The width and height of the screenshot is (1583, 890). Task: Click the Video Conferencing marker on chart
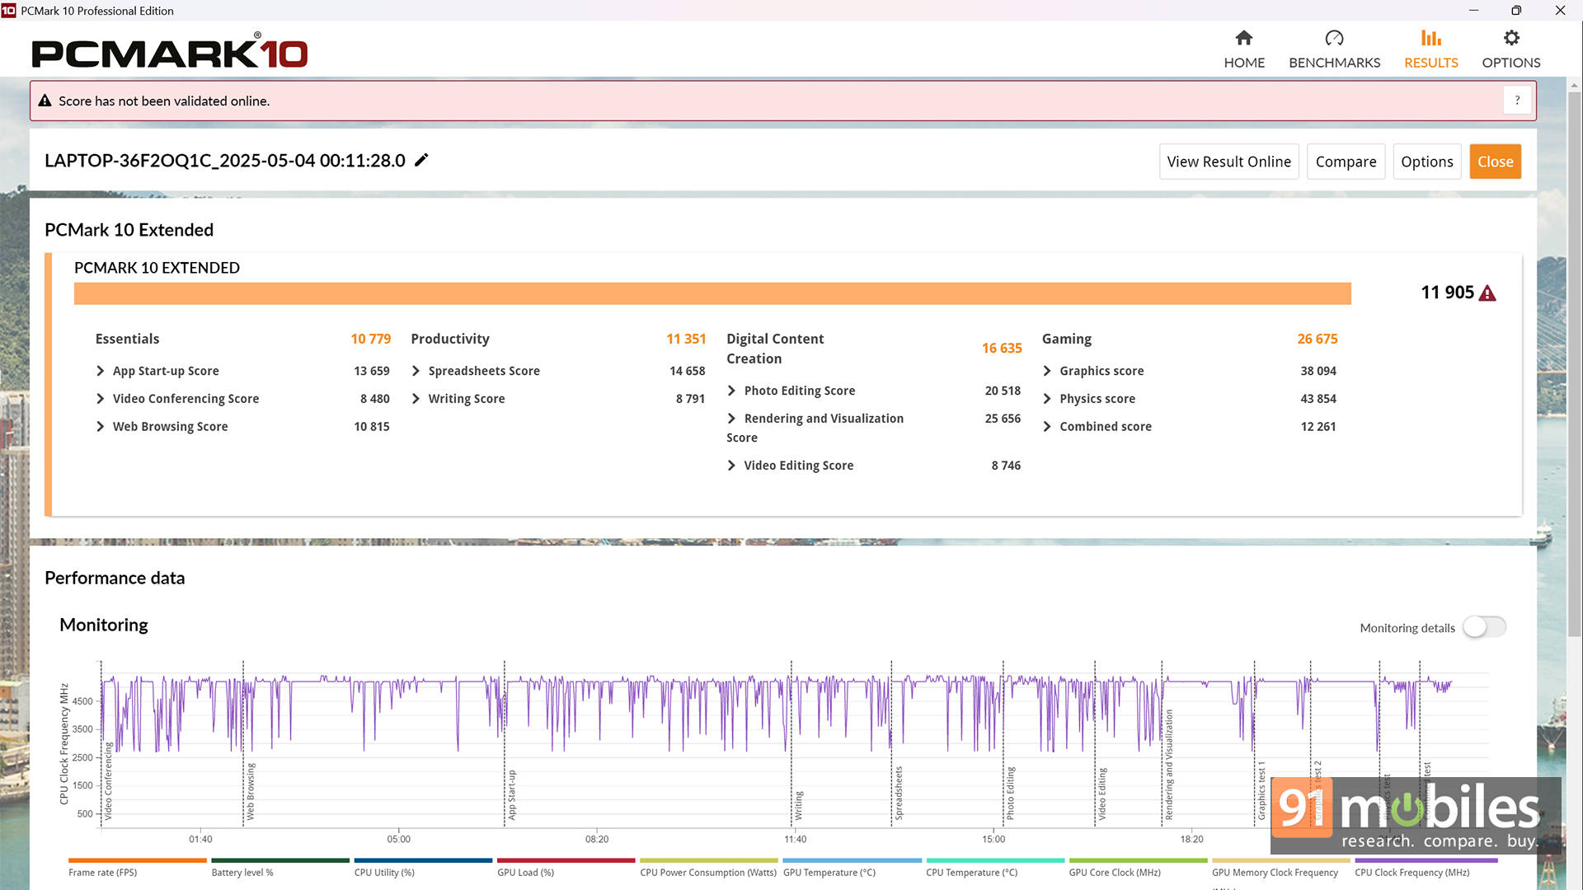[x=107, y=781]
